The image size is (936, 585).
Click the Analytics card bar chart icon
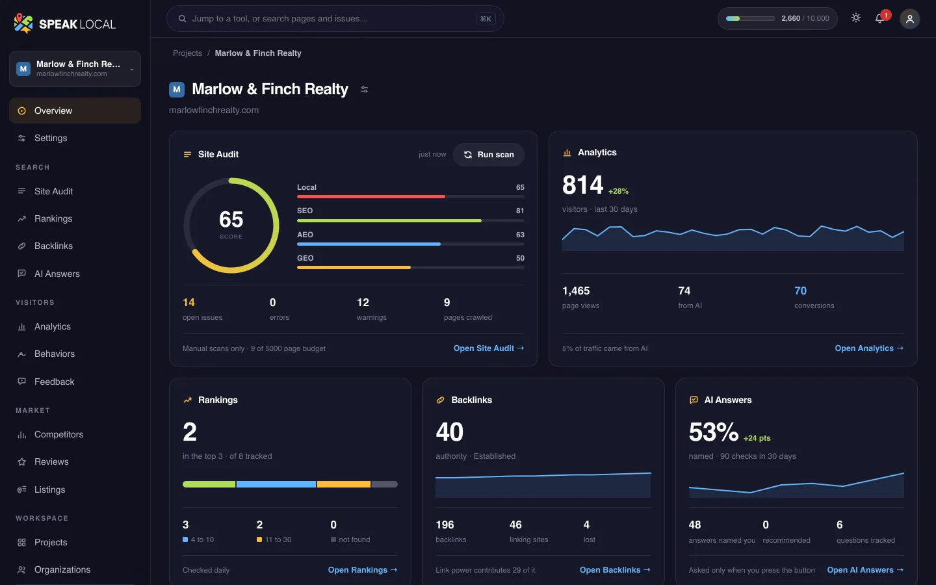(567, 153)
